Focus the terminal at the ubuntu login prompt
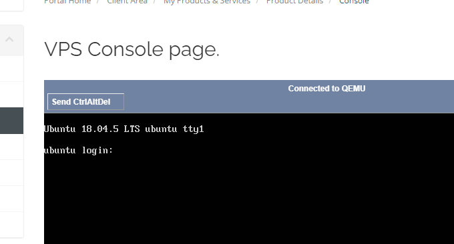454x244 pixels. pos(79,150)
